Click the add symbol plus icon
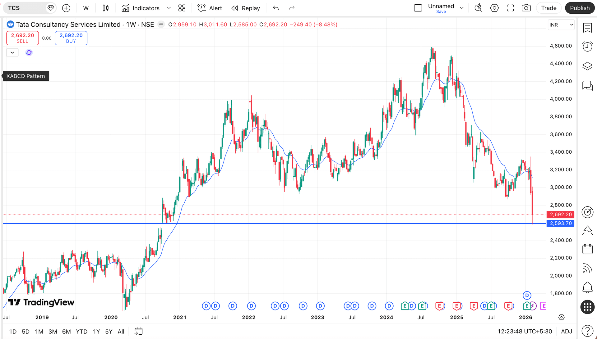The height and width of the screenshot is (339, 597). coord(66,8)
